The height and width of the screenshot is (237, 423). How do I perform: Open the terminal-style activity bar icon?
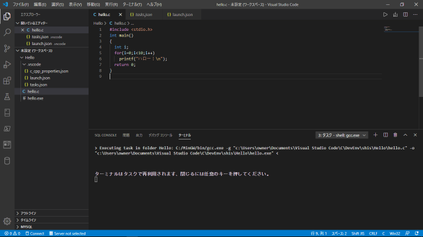point(7,129)
